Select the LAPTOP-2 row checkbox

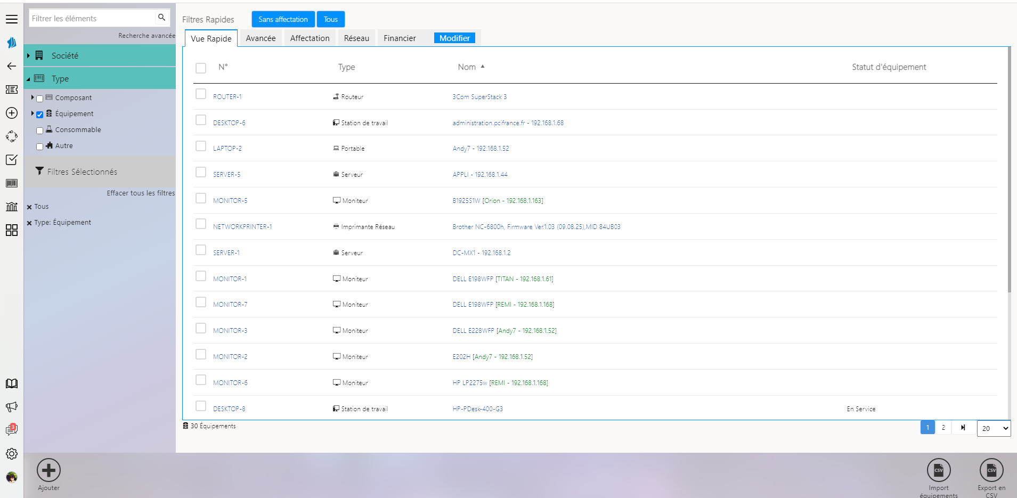pos(201,146)
